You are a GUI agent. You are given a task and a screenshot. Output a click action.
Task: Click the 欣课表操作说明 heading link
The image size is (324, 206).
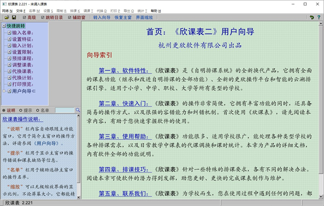tap(23, 119)
